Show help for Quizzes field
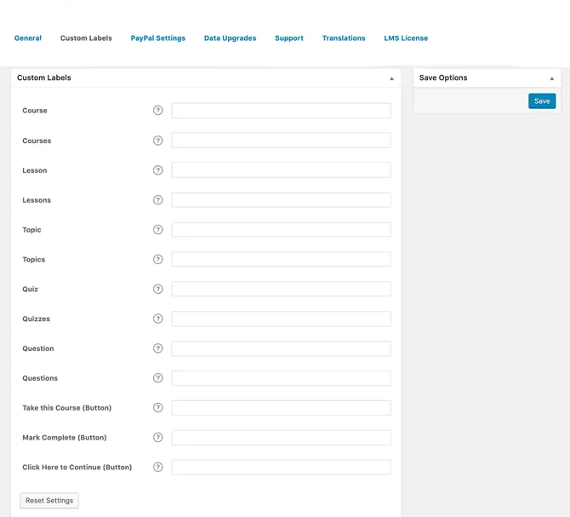This screenshot has height=517, width=570. [x=157, y=319]
